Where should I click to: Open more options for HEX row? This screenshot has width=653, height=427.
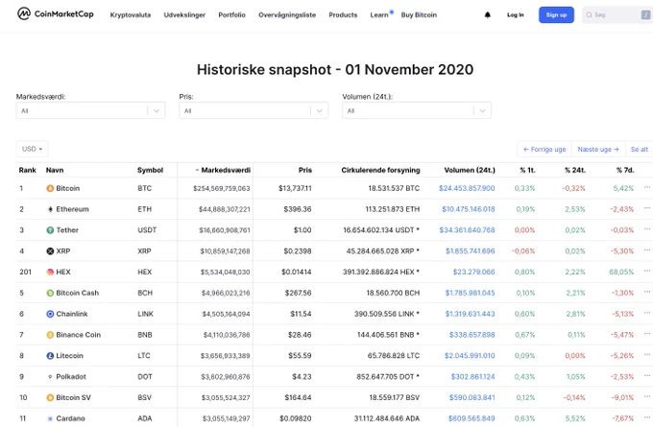[x=646, y=271]
